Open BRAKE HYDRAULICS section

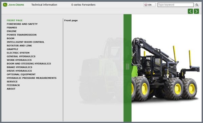[x=20, y=67]
